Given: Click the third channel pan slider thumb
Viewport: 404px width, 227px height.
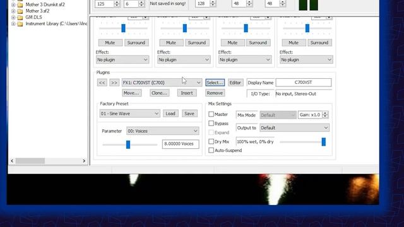Looking at the screenshot, I should pos(246,28).
